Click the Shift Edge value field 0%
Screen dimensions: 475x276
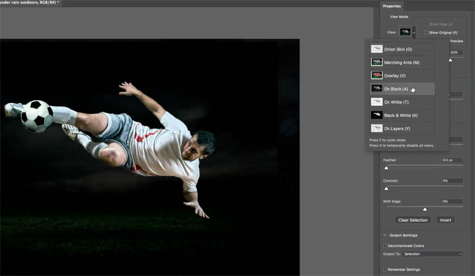452,201
